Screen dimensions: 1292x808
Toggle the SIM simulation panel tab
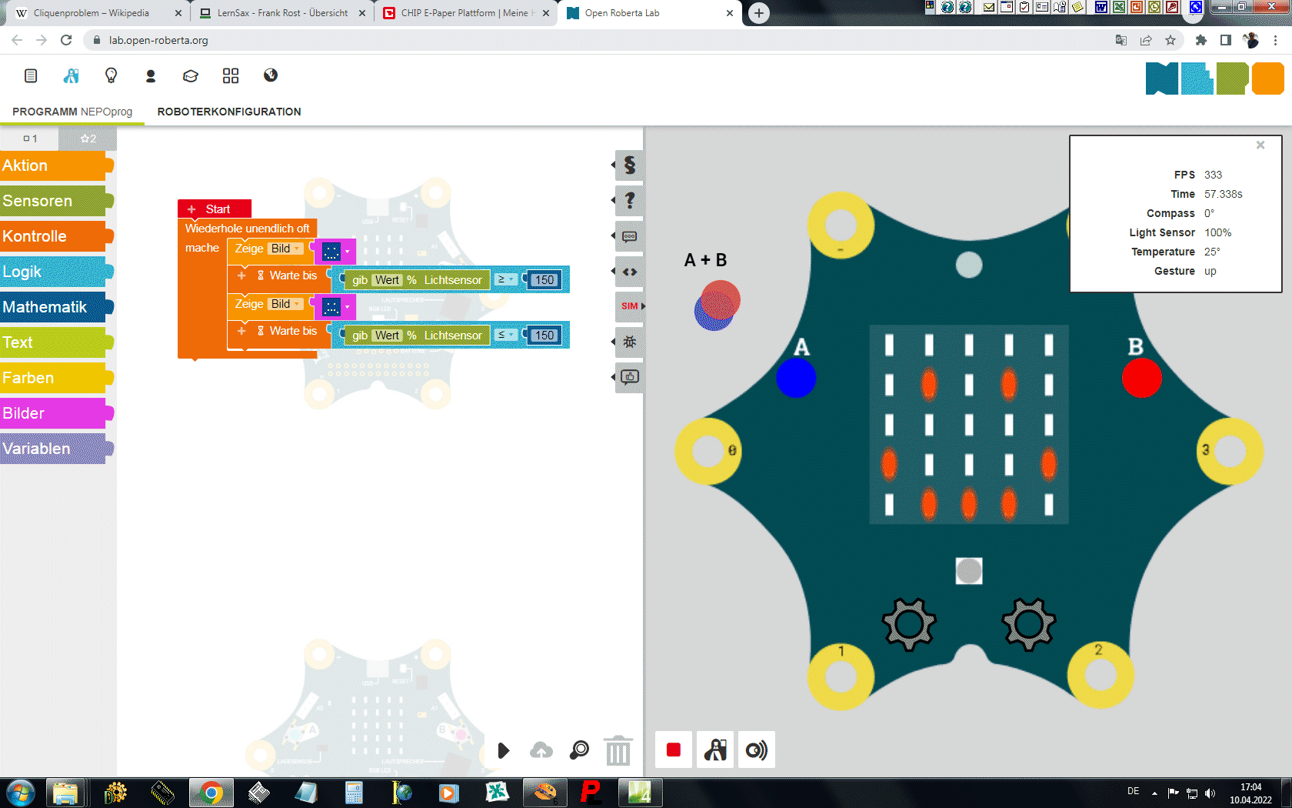pyautogui.click(x=630, y=306)
